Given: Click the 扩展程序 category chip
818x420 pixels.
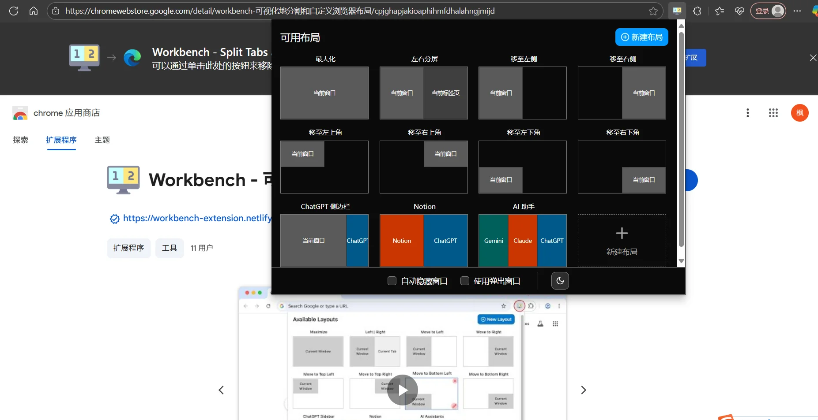Looking at the screenshot, I should (x=129, y=248).
